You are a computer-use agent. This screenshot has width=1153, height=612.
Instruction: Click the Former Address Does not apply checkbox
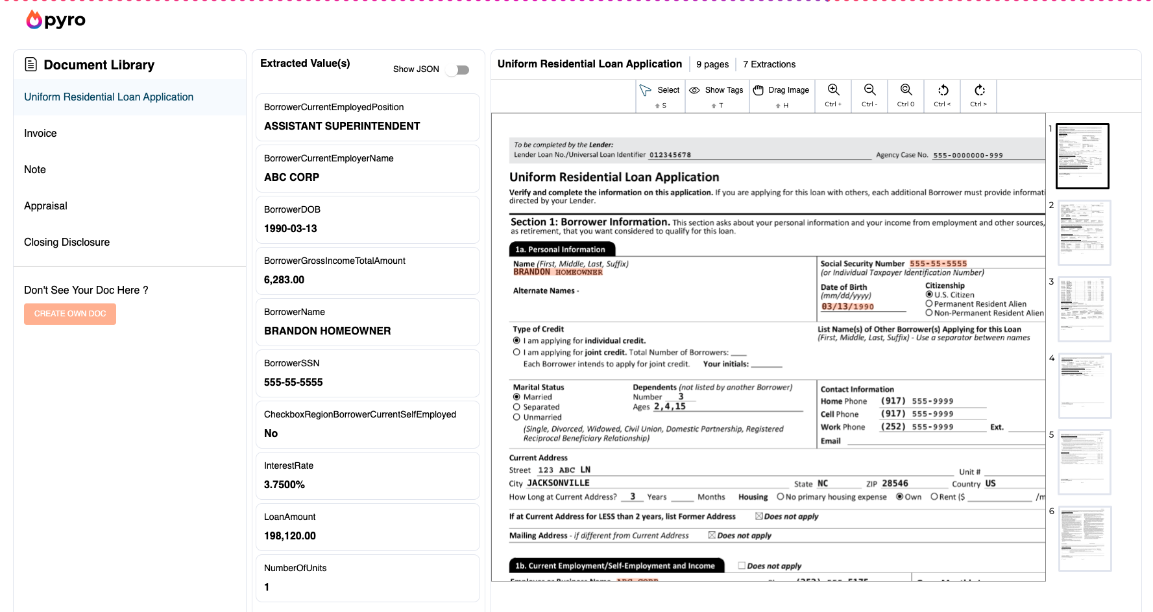coord(759,516)
